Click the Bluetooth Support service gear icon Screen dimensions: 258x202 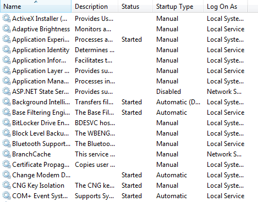[x=7, y=144]
